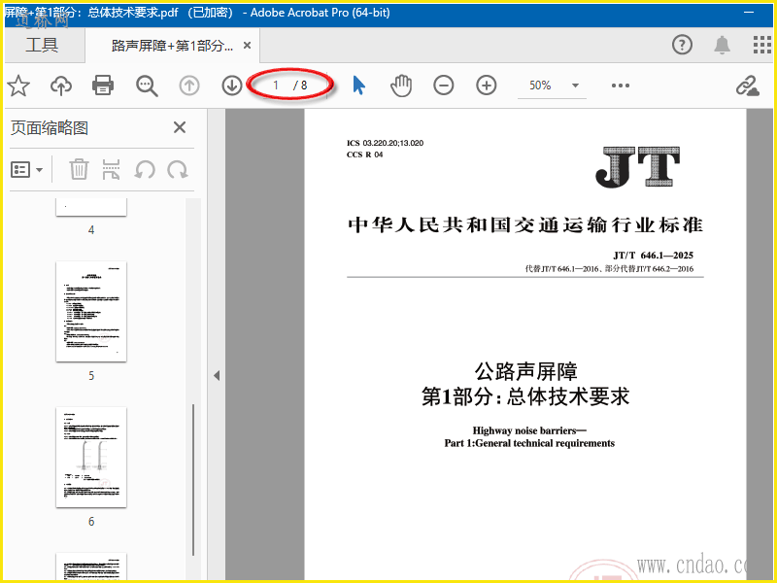Open the 工具 tab
Screen dimensions: 777x583
point(42,45)
